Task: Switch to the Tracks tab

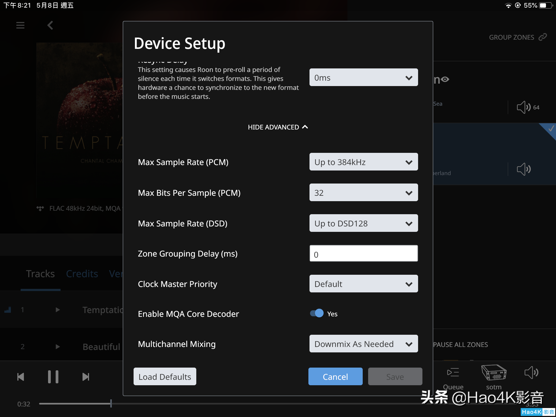Action: (x=40, y=274)
